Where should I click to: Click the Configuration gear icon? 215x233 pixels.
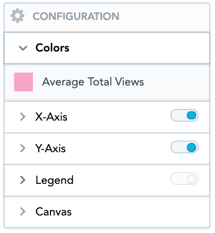[x=18, y=16]
